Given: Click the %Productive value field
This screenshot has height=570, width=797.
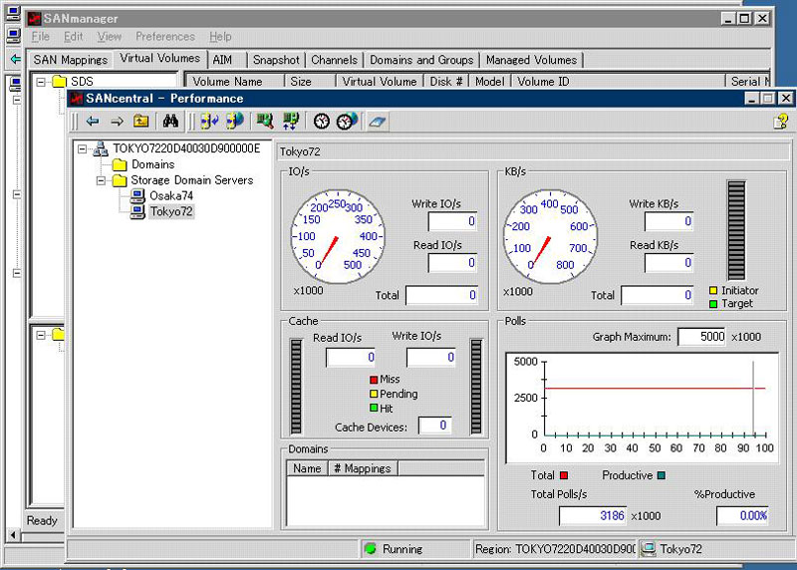Looking at the screenshot, I should [x=742, y=515].
